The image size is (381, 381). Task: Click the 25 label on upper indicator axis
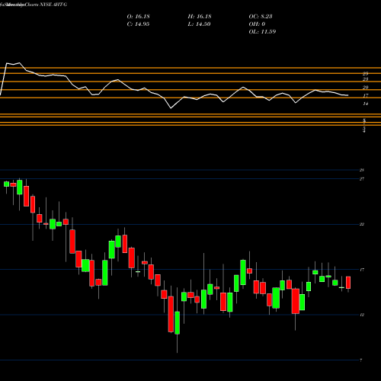(x=366, y=74)
